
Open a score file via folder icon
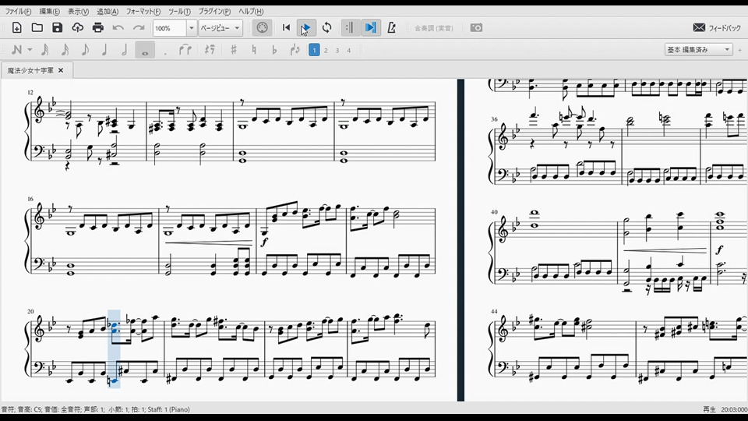[37, 28]
